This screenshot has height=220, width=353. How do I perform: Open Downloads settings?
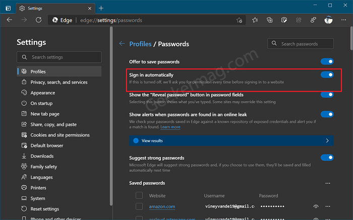(x=59, y=156)
